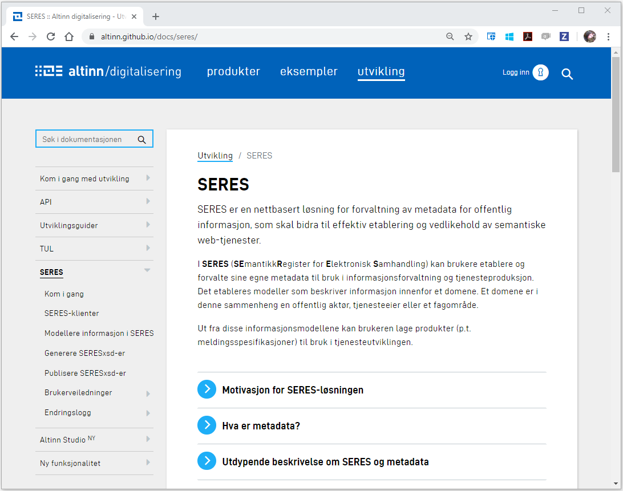
Task: Open the Brukerveiledninger sidebar link
Action: pos(78,392)
